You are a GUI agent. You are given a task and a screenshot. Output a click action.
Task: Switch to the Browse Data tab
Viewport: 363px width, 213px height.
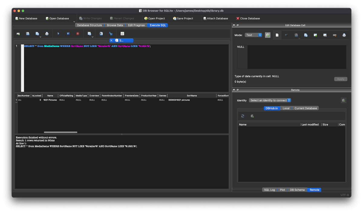[115, 25]
